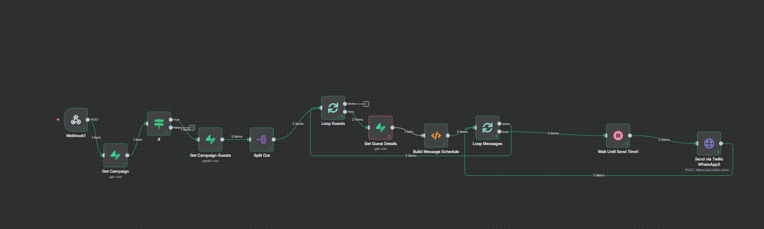
Task: Select the If condition node icon
Action: pos(159,123)
